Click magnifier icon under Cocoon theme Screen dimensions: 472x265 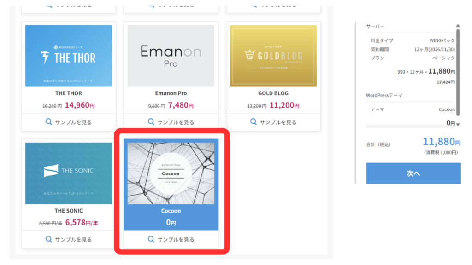pyautogui.click(x=151, y=239)
